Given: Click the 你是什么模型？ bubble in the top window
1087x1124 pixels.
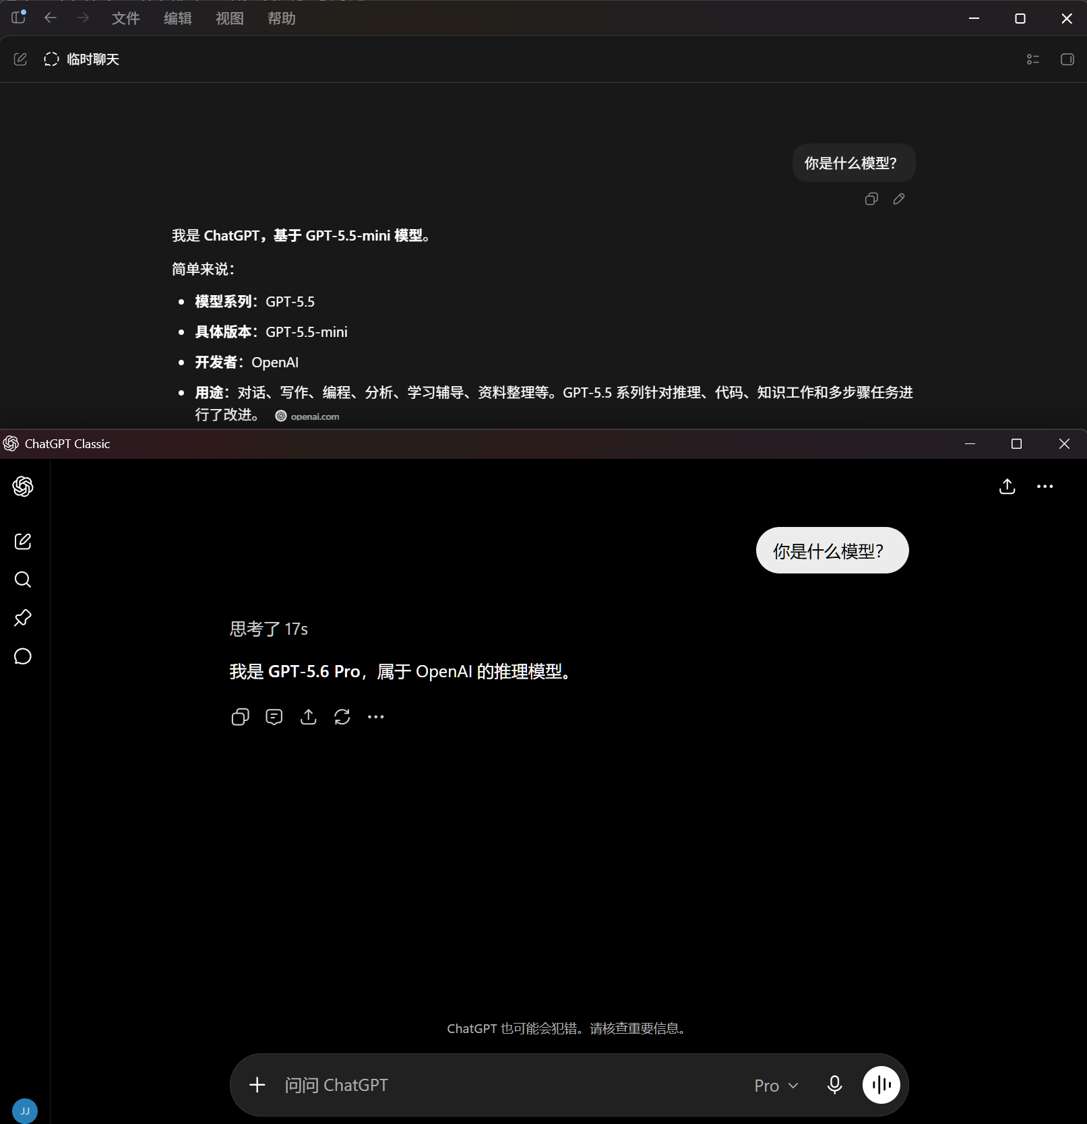Looking at the screenshot, I should 854,163.
